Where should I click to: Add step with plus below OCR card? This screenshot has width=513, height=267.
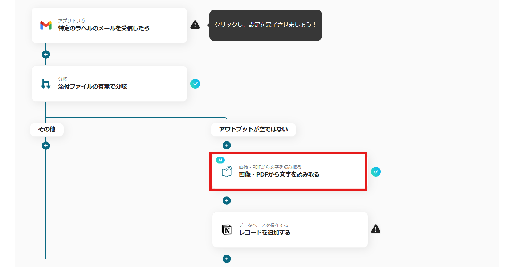point(227,200)
